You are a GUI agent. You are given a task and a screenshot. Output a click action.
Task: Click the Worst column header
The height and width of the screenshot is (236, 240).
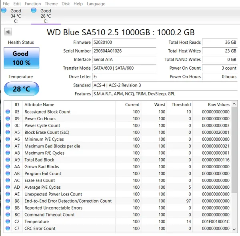click(x=154, y=105)
